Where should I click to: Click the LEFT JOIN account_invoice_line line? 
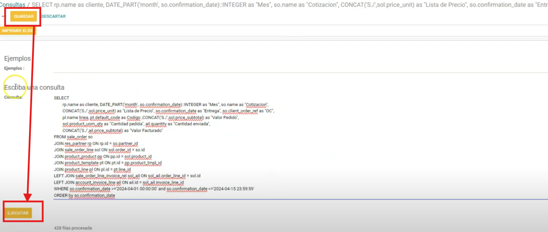point(119,182)
